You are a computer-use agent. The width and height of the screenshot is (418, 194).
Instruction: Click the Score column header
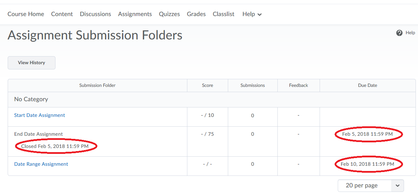[207, 85]
